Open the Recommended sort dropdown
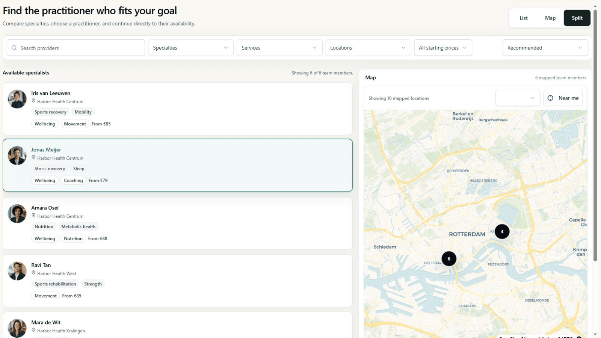 (545, 48)
